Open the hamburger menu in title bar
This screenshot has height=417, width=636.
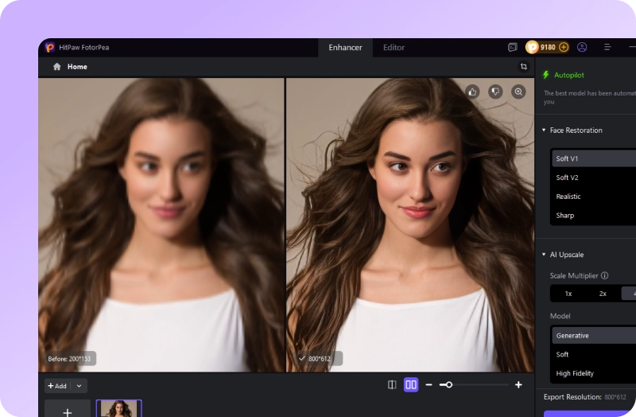pos(607,48)
